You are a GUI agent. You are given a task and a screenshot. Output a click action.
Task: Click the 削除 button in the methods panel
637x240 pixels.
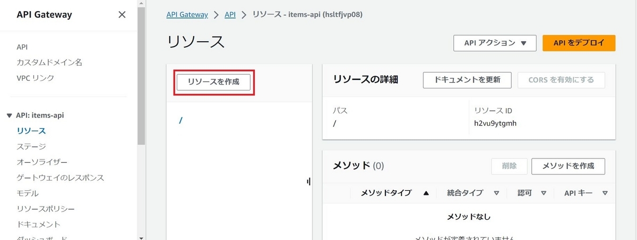(x=509, y=166)
